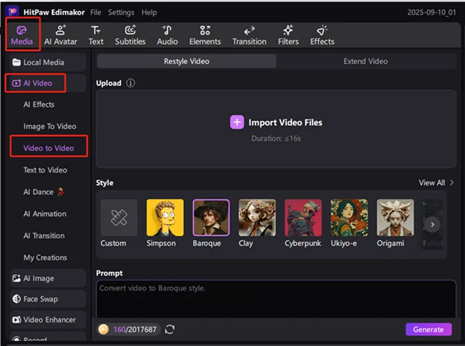
Task: Choose the Simpson style thumbnail
Action: pos(165,218)
